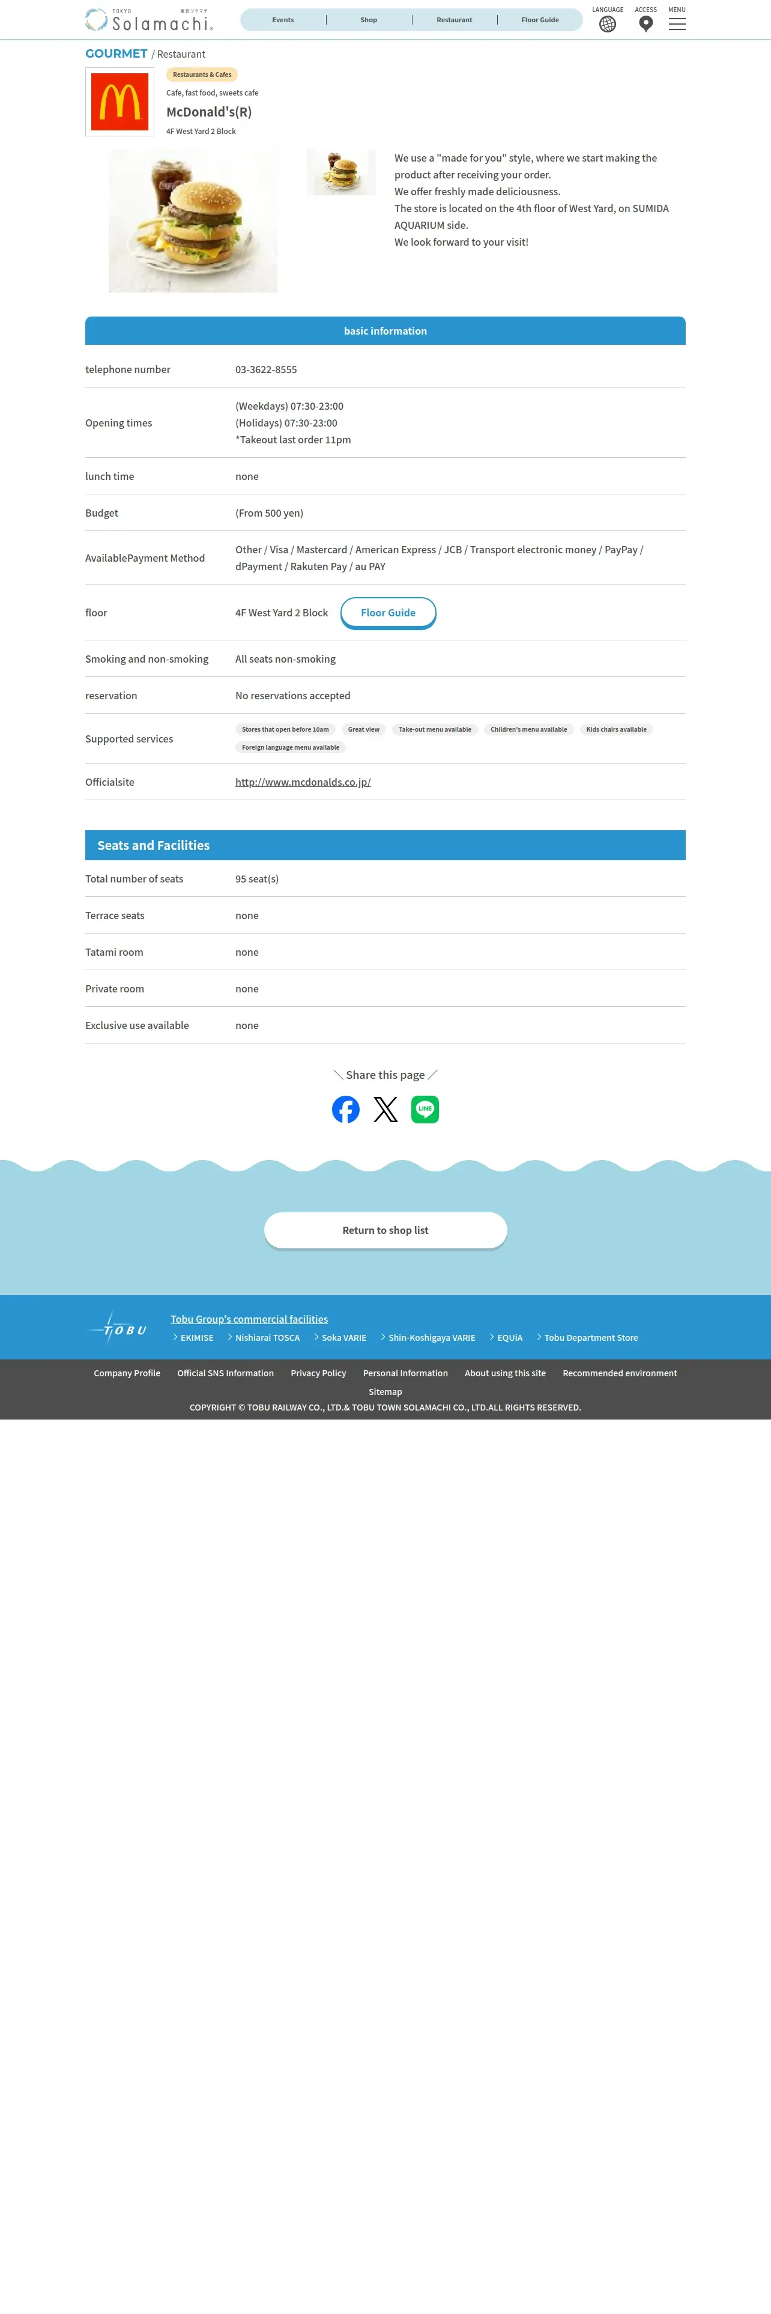Image resolution: width=771 pixels, height=2314 pixels.
Task: Click Return to shop list button
Action: coord(385,1231)
